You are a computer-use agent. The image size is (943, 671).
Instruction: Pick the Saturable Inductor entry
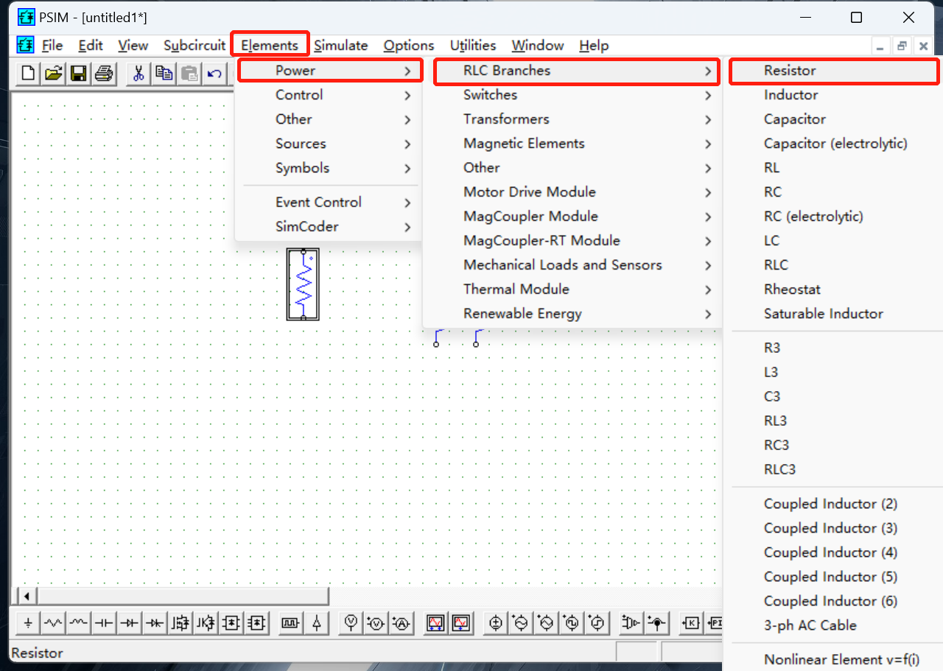click(835, 314)
